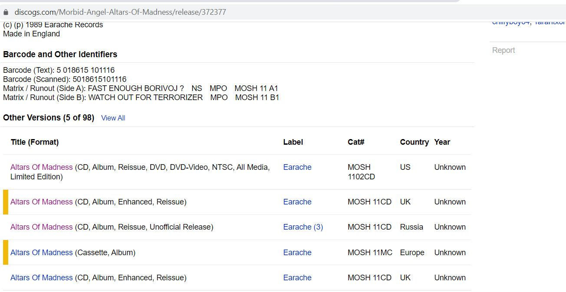Open Altars Of Madness MOSH 1102CD US release
This screenshot has width=566, height=292.
(x=42, y=167)
